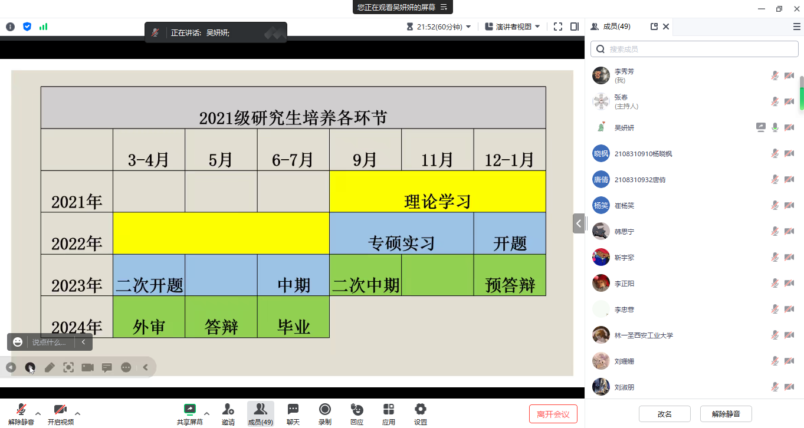Open 设置 (Settings) from the bottom toolbar

420,413
